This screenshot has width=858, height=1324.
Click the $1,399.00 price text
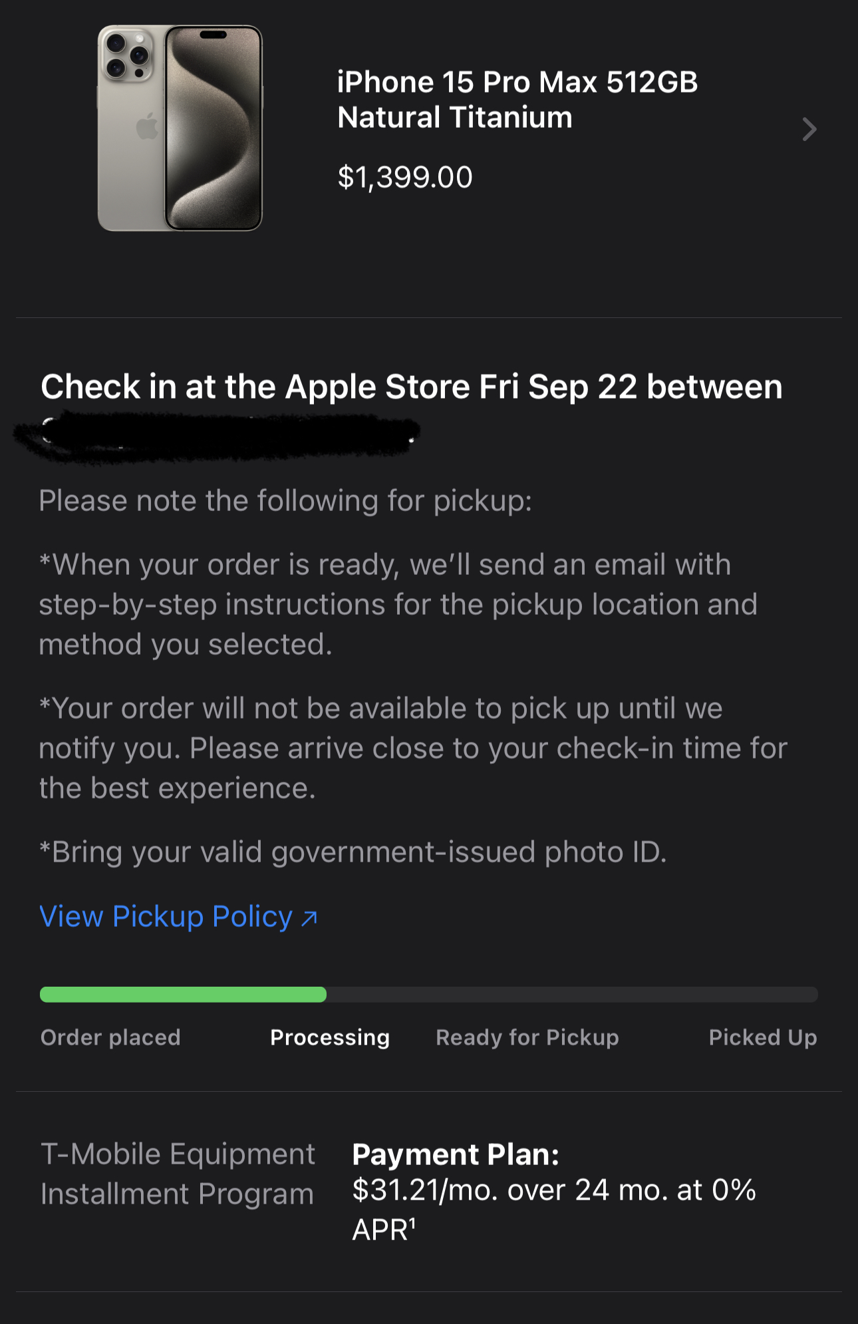[x=405, y=177]
